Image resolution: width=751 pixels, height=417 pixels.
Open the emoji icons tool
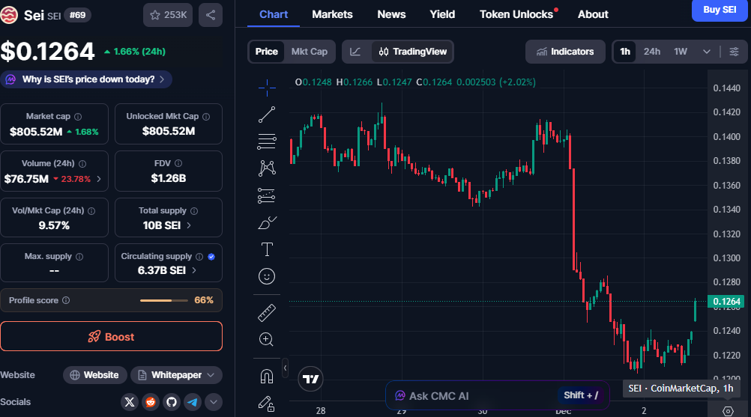267,276
